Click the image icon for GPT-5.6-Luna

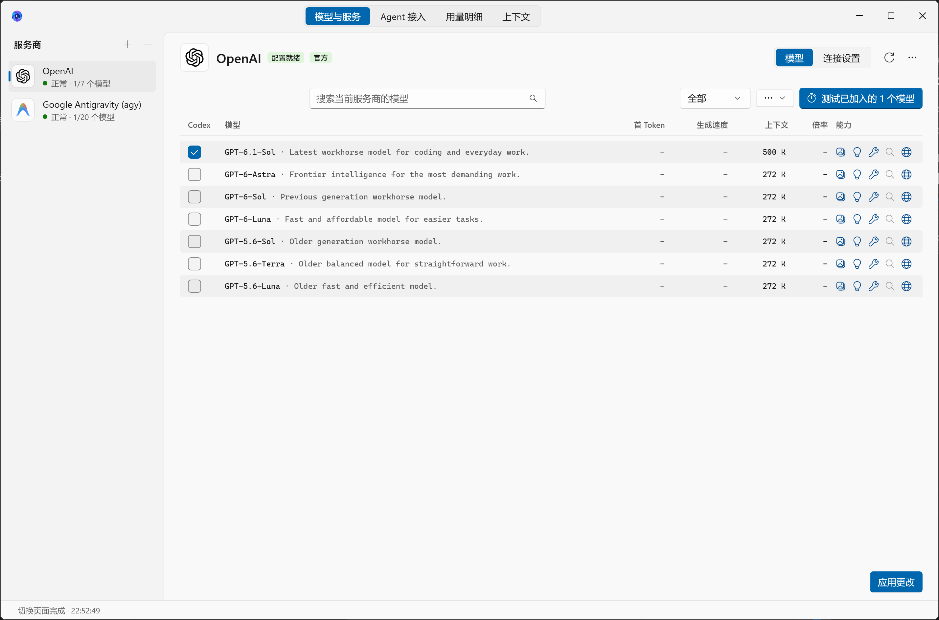pos(841,286)
